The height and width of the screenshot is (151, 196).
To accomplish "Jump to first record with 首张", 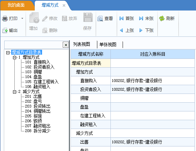I will point(127,19).
